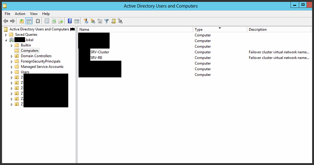
Task: Create a new user with the toolbar icon
Action: 86,21
